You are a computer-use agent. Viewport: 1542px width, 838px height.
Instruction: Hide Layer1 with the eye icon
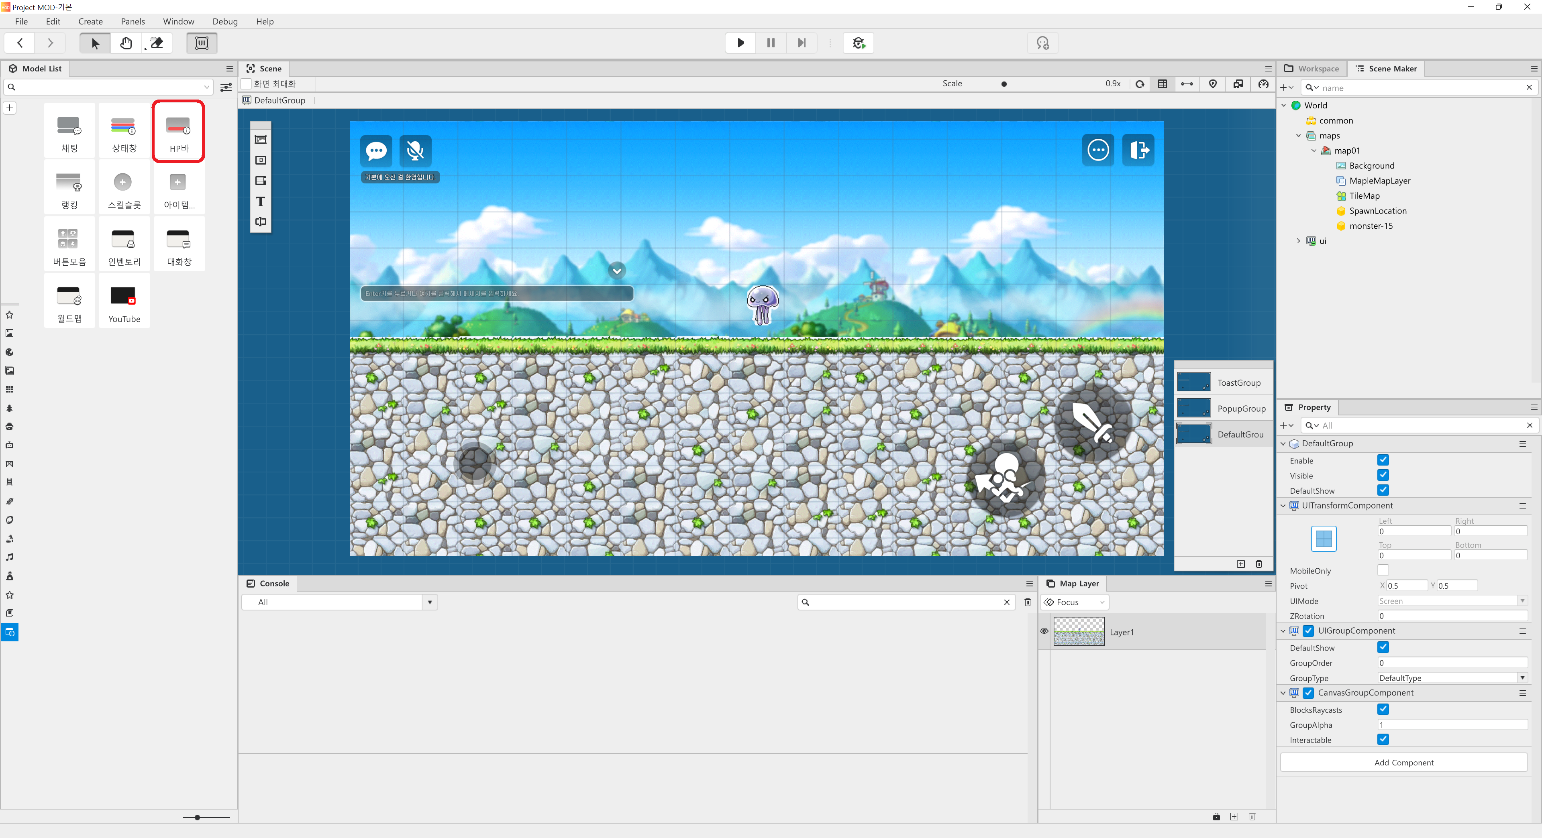point(1044,632)
